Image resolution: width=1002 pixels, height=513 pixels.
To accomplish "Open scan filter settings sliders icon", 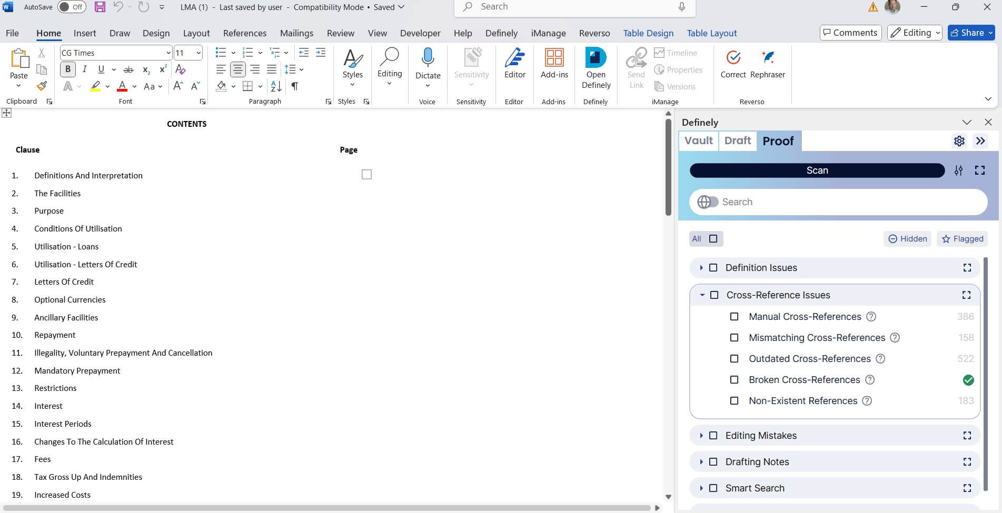I will point(958,170).
